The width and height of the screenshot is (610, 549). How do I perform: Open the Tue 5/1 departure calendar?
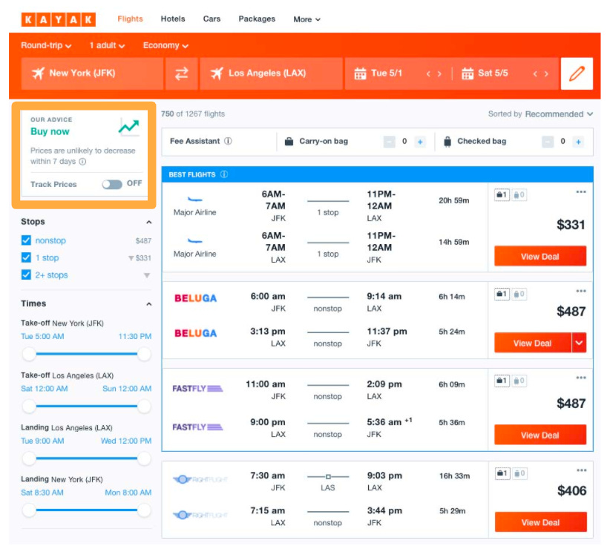(x=378, y=73)
